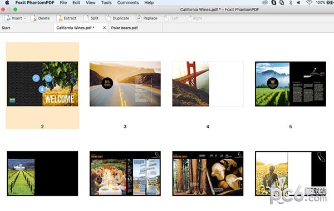
Task: Open the Apple menu
Action: click(7, 3)
